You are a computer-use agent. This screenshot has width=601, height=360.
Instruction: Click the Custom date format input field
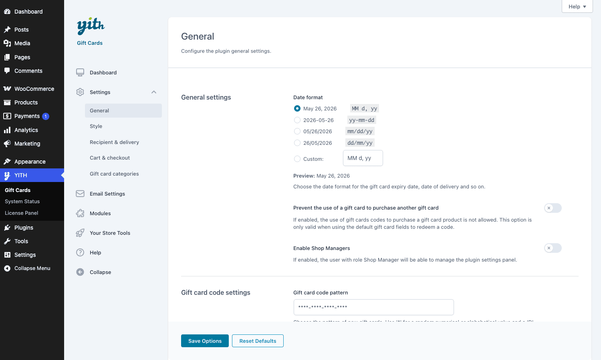(x=363, y=158)
